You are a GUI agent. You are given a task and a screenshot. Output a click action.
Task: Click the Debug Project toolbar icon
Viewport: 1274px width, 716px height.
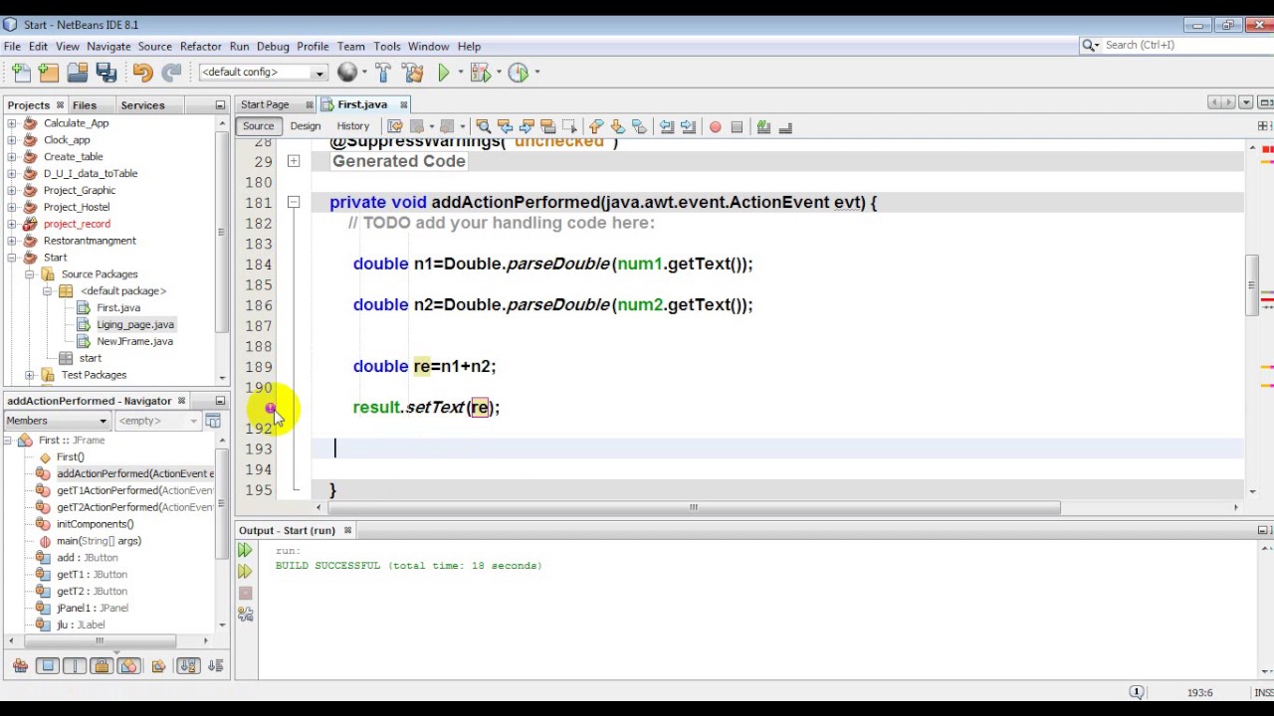tap(481, 73)
